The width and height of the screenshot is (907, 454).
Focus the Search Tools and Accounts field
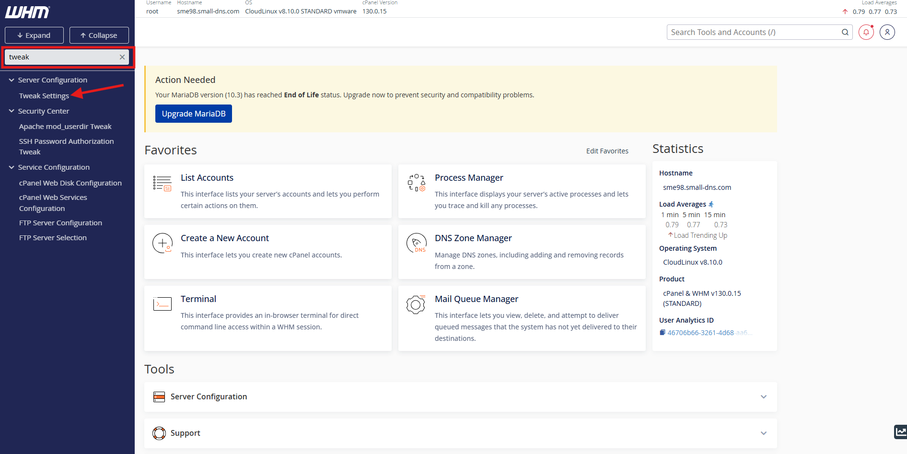point(753,32)
